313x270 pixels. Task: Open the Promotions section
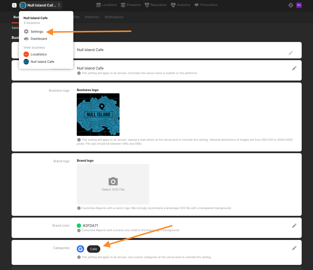pos(206,5)
